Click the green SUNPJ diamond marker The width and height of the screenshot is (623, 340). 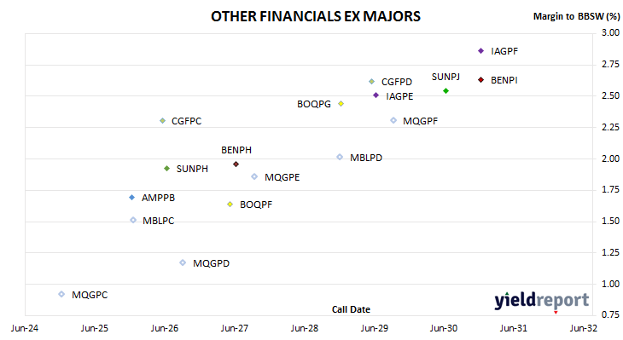[445, 91]
